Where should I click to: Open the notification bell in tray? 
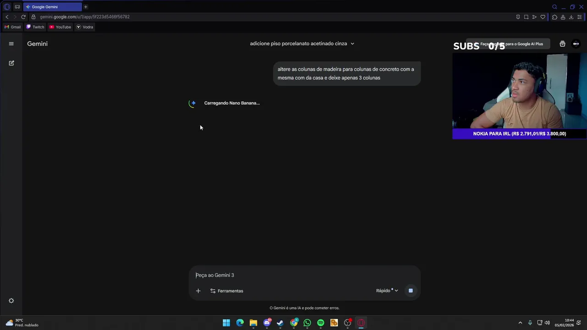[x=580, y=323]
